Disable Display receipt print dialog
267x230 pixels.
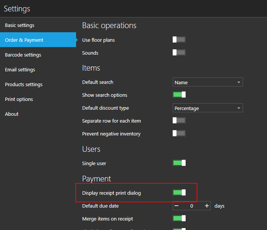(179, 192)
